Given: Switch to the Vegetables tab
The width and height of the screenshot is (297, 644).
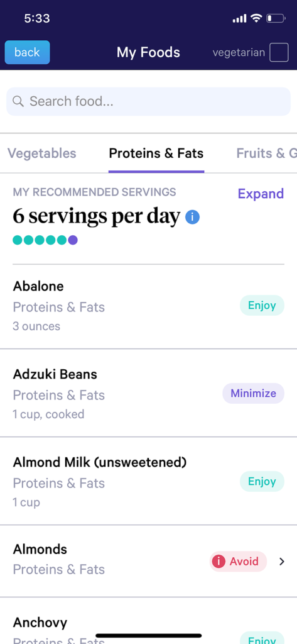Looking at the screenshot, I should [x=42, y=153].
